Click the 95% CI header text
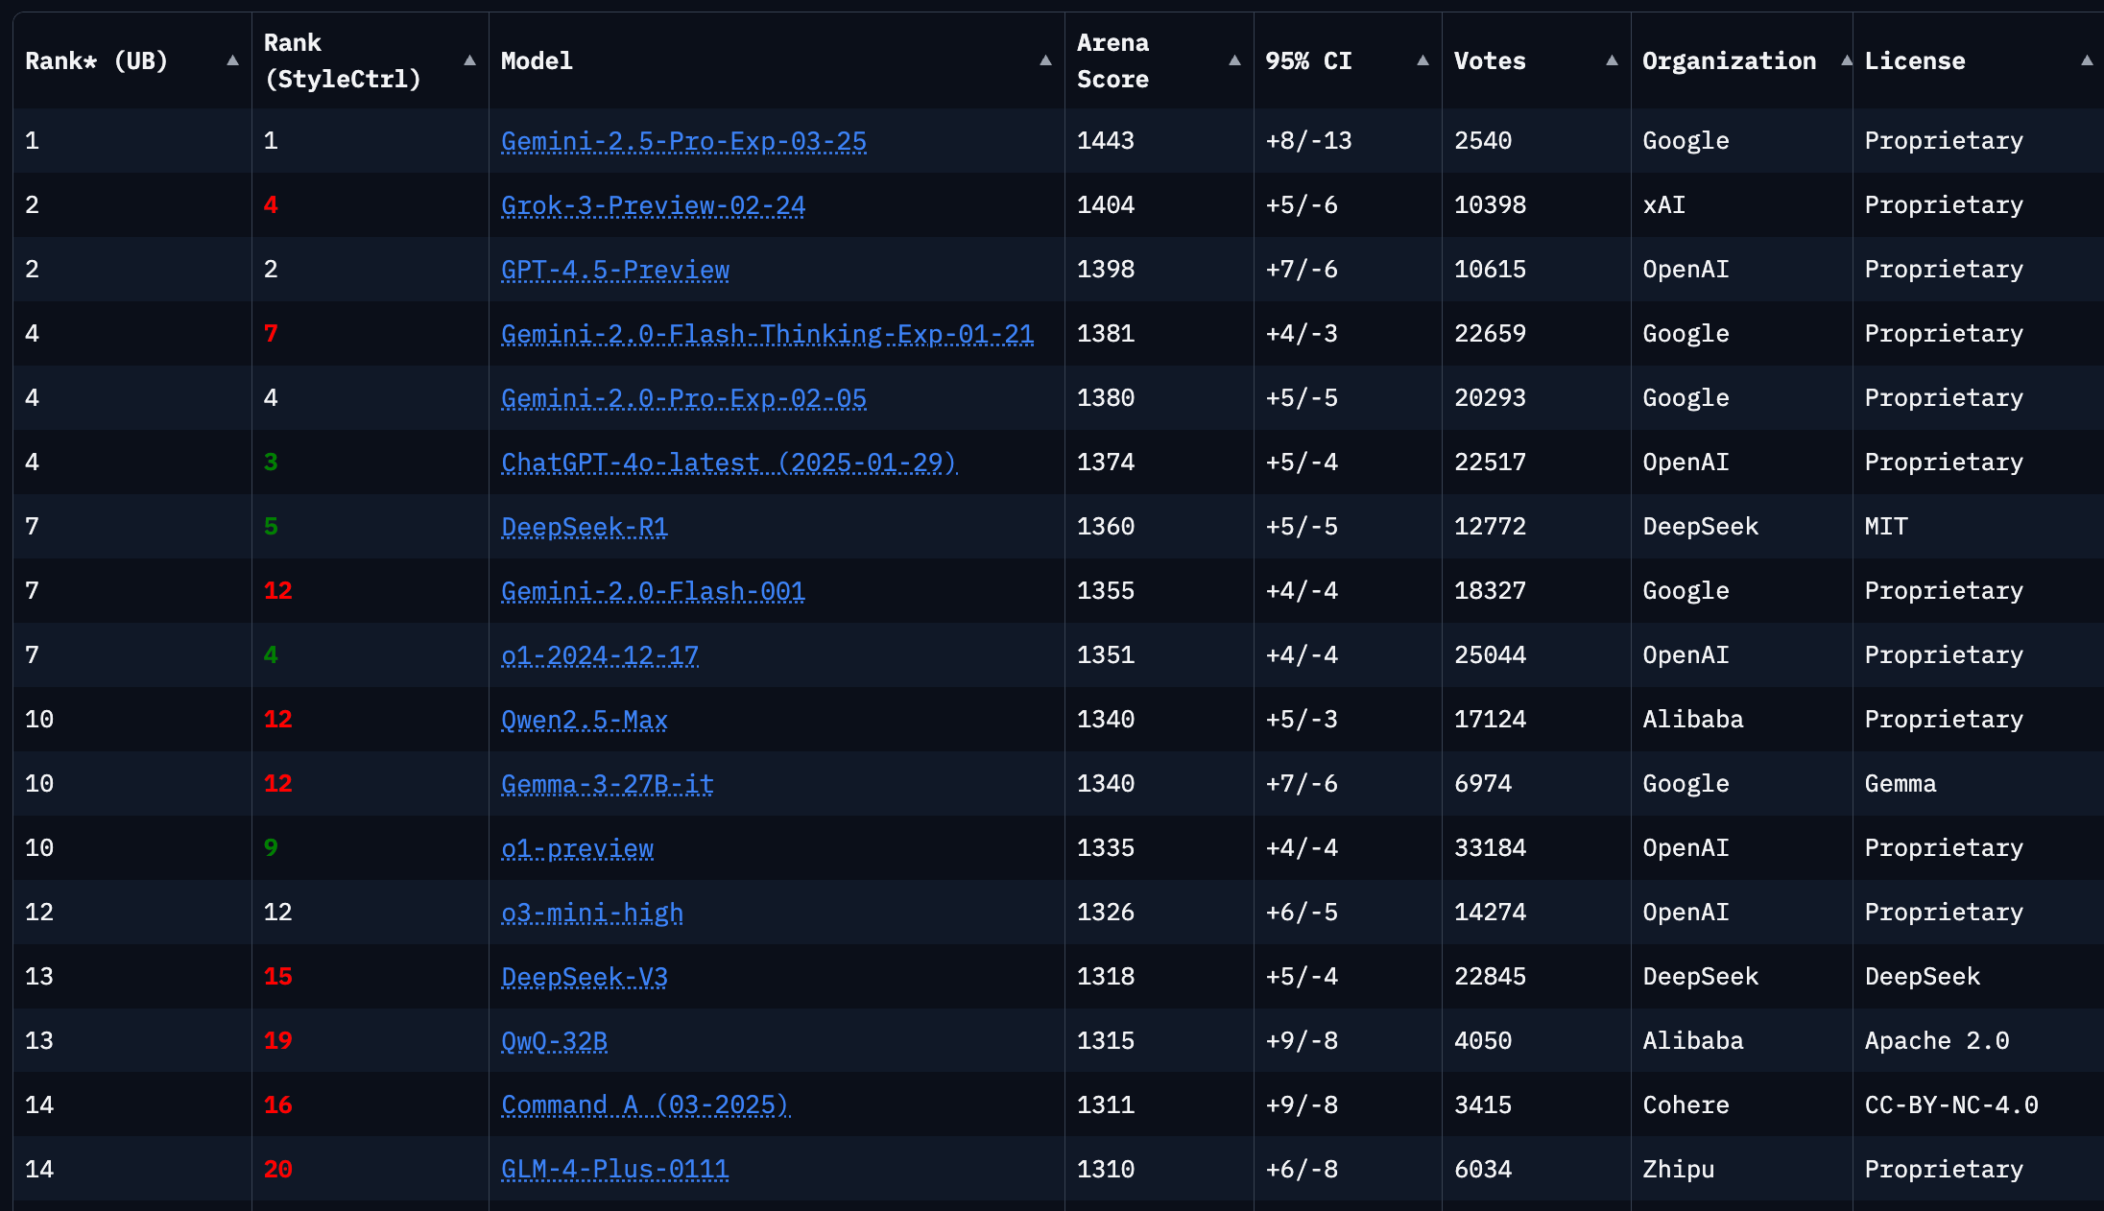The height and width of the screenshot is (1211, 2104). pyautogui.click(x=1308, y=60)
